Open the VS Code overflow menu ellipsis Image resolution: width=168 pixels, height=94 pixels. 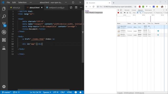31,2
